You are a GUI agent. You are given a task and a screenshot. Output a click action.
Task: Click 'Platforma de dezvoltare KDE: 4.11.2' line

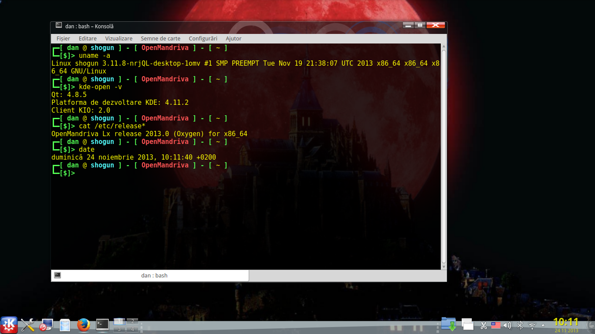120,103
